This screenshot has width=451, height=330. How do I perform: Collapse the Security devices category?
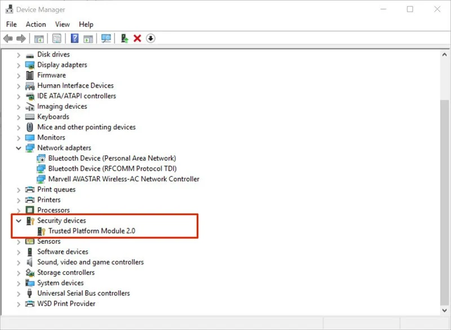(x=19, y=221)
